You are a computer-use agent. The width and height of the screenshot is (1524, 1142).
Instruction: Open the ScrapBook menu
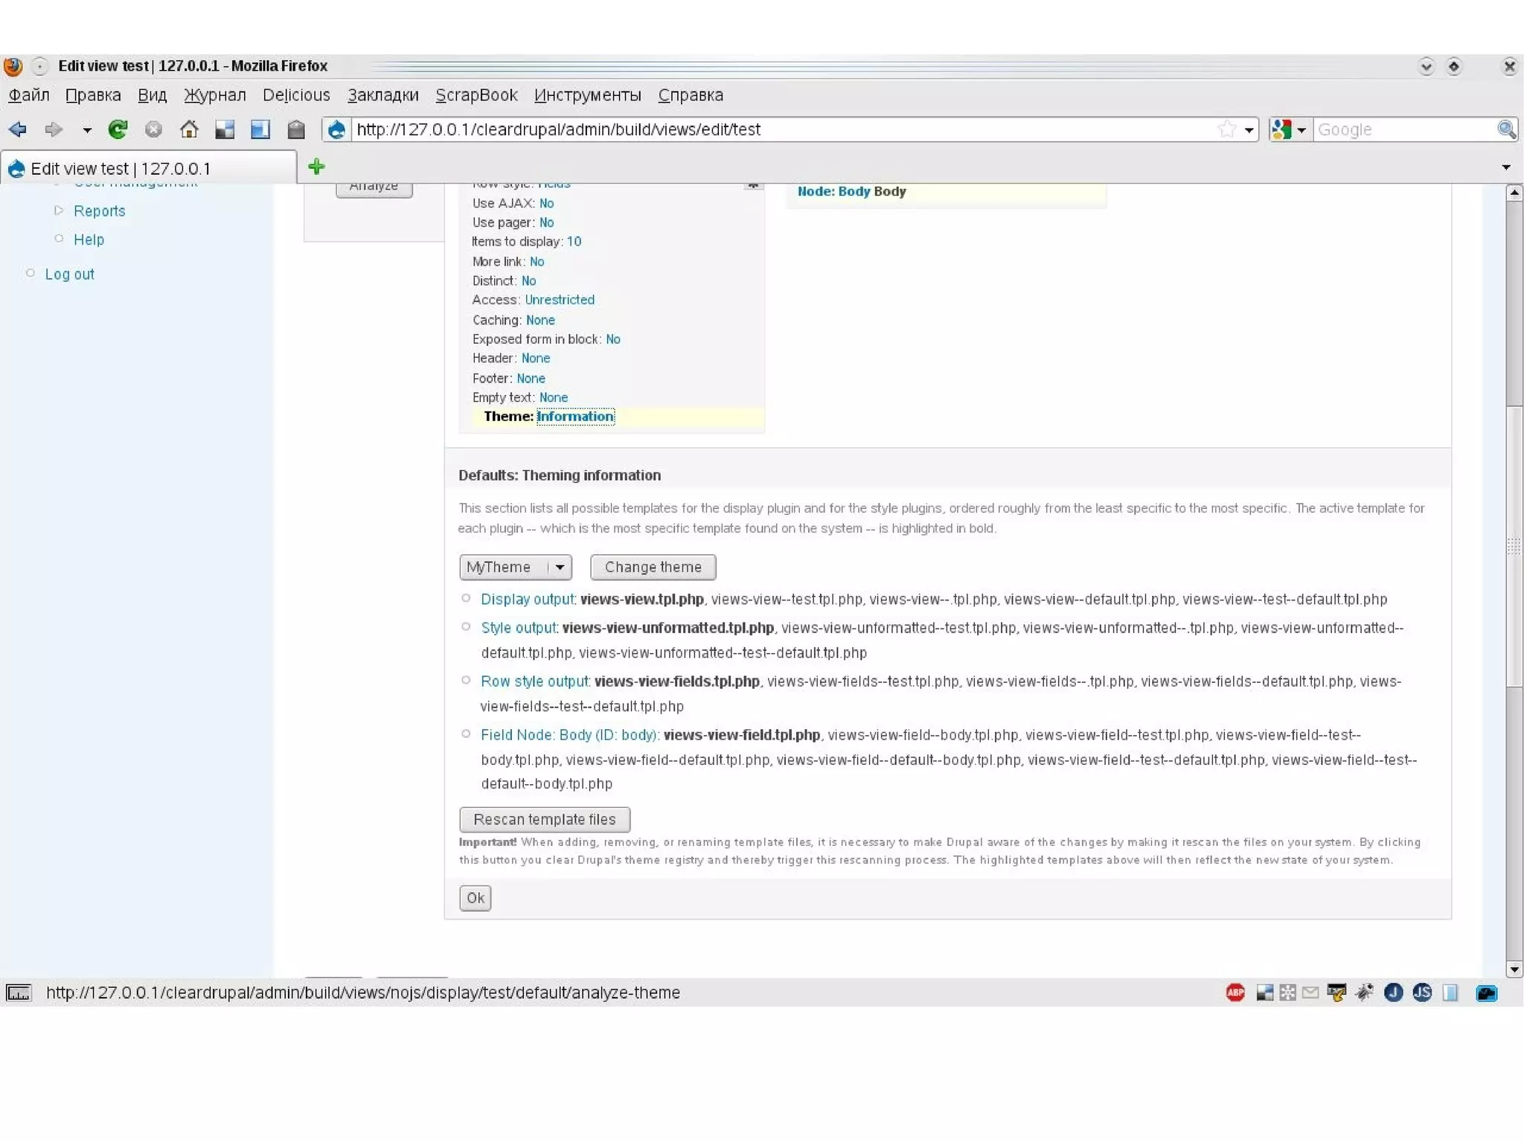(476, 95)
